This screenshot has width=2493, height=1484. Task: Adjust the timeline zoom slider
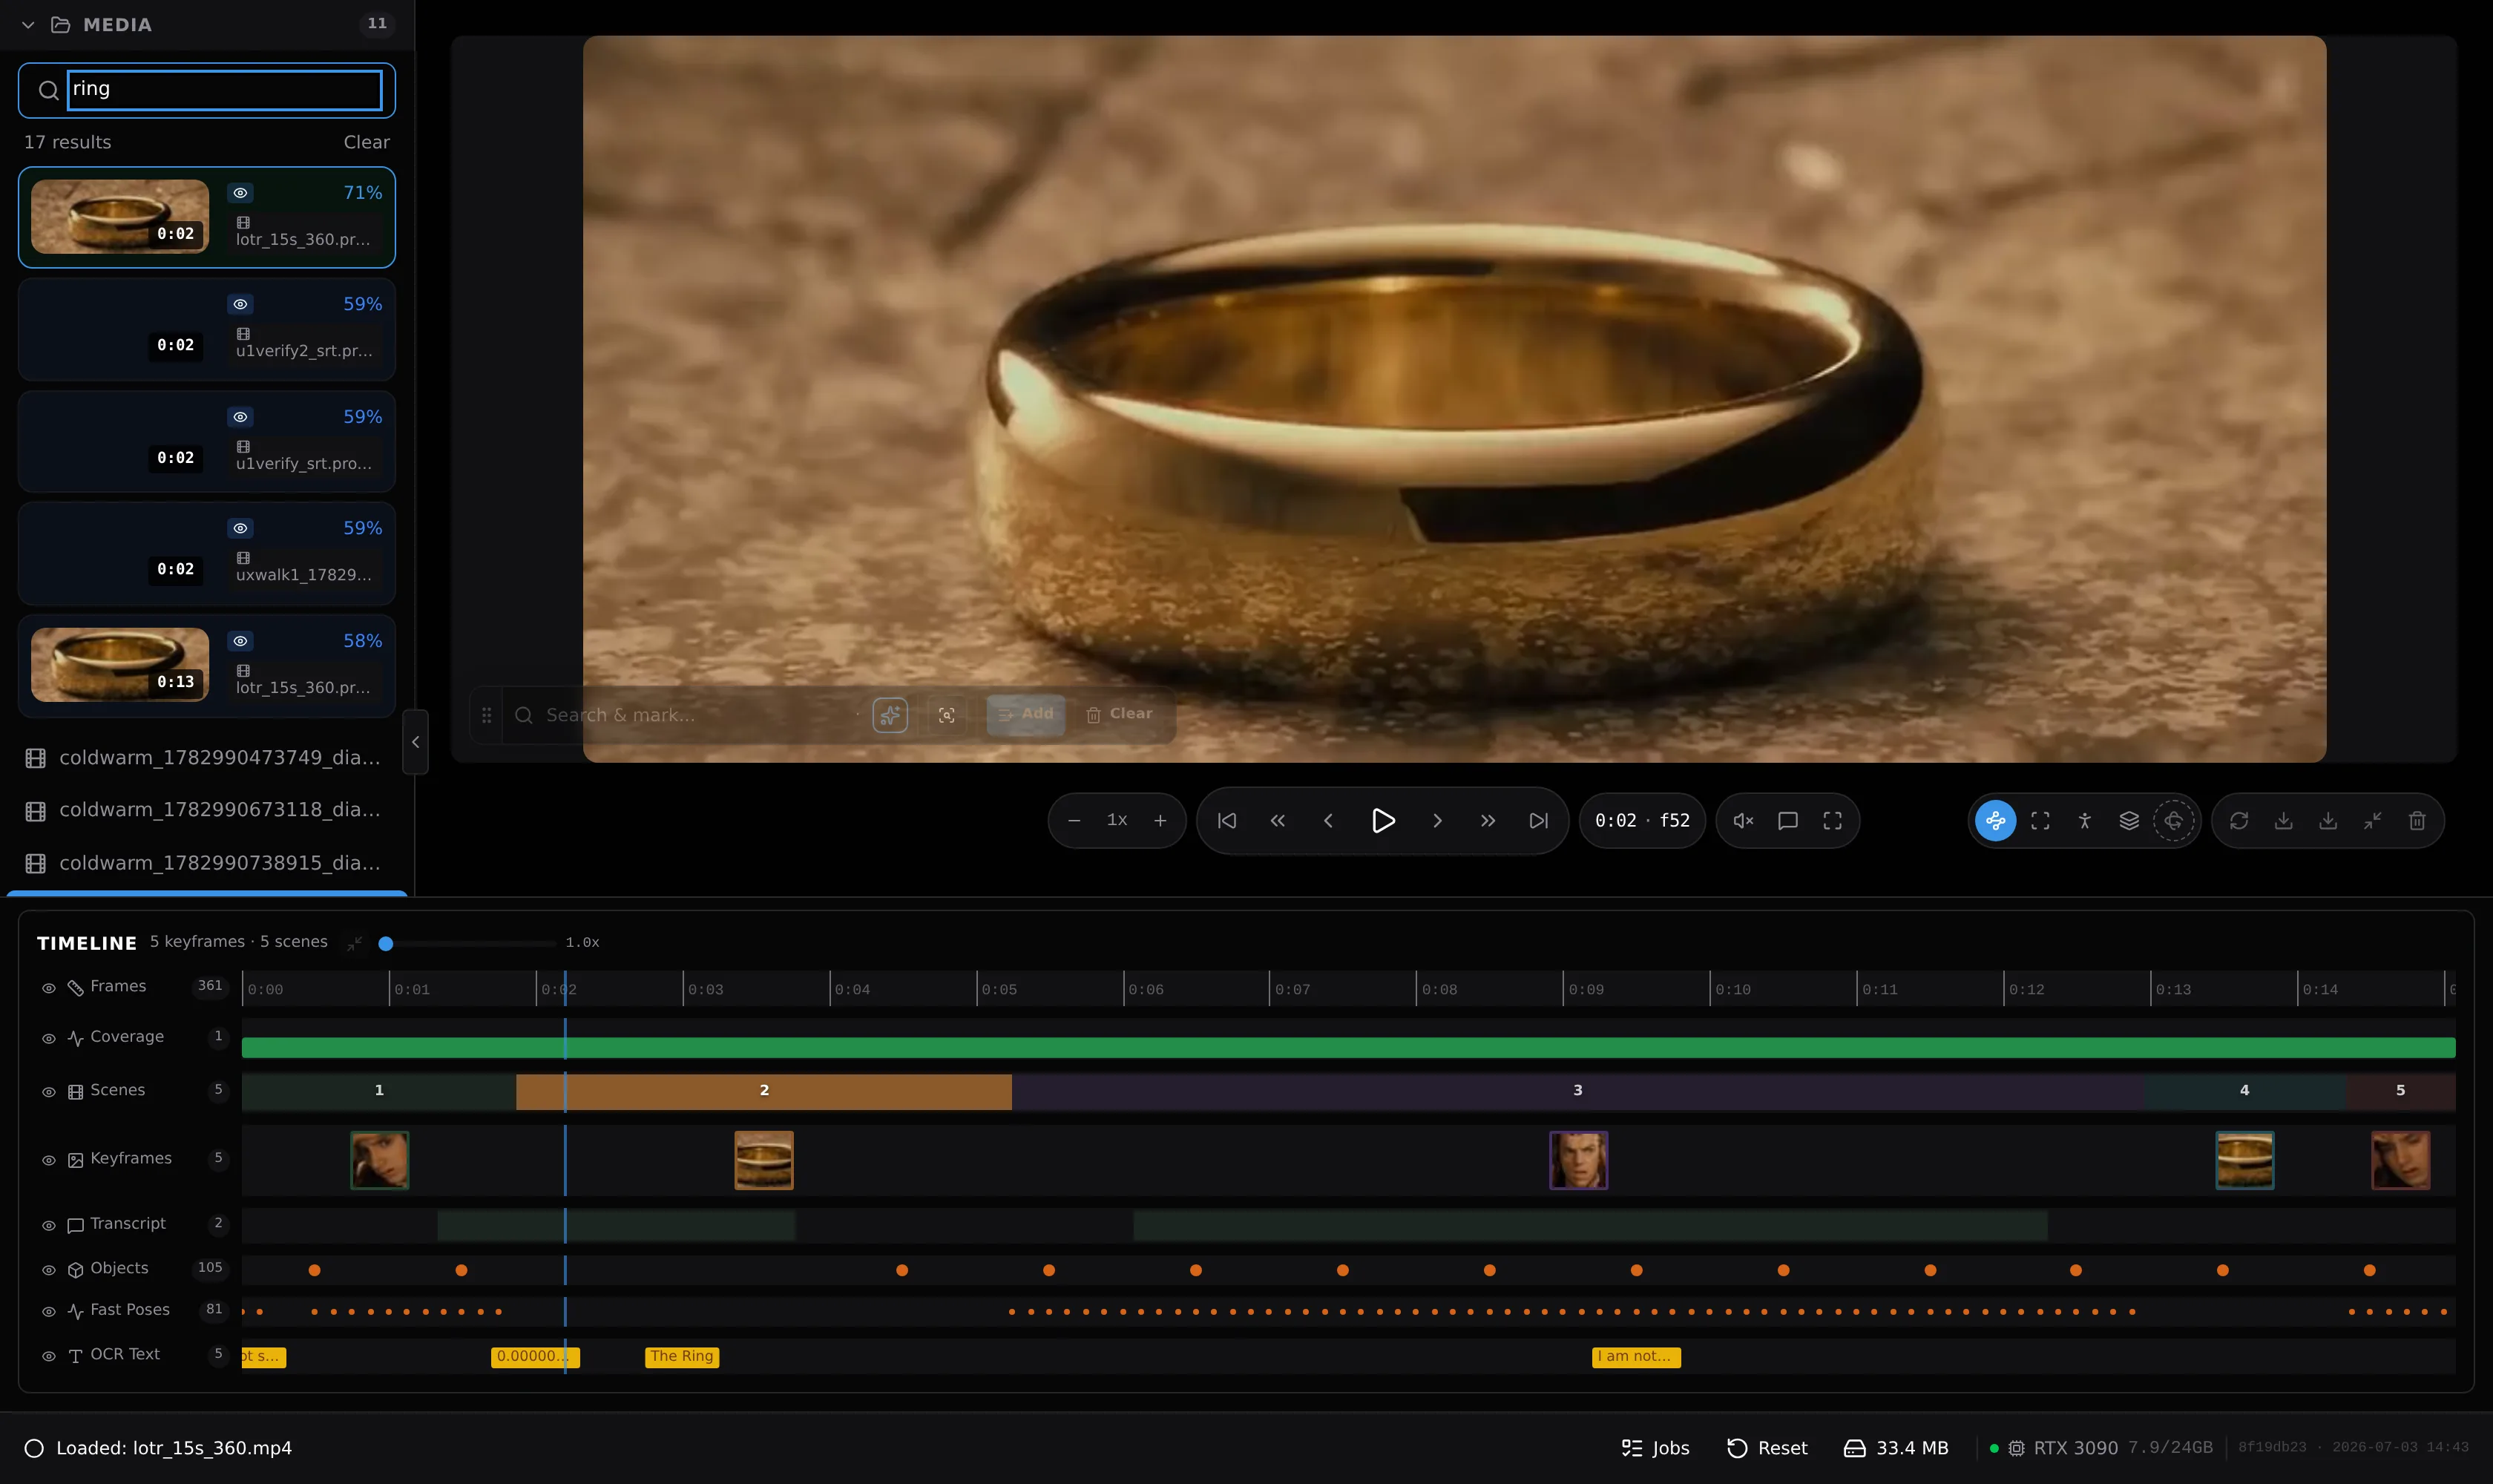(468, 943)
